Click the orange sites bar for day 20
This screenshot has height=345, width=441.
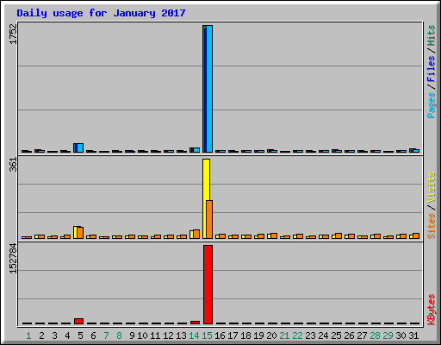(274, 235)
